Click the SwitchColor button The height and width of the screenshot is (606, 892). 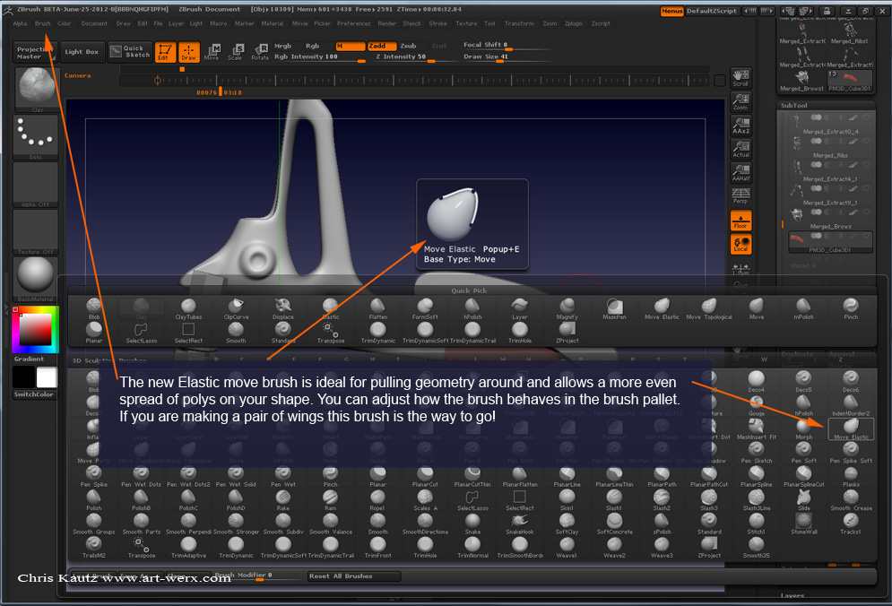click(34, 394)
